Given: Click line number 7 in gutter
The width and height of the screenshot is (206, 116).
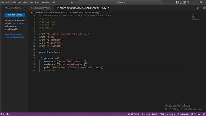Looking at the screenshot, I should point(34,34).
